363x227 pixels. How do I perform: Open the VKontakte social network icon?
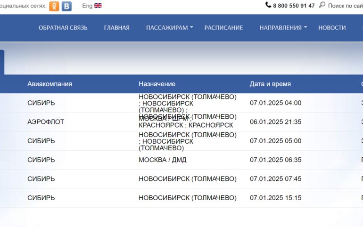pyautogui.click(x=66, y=6)
